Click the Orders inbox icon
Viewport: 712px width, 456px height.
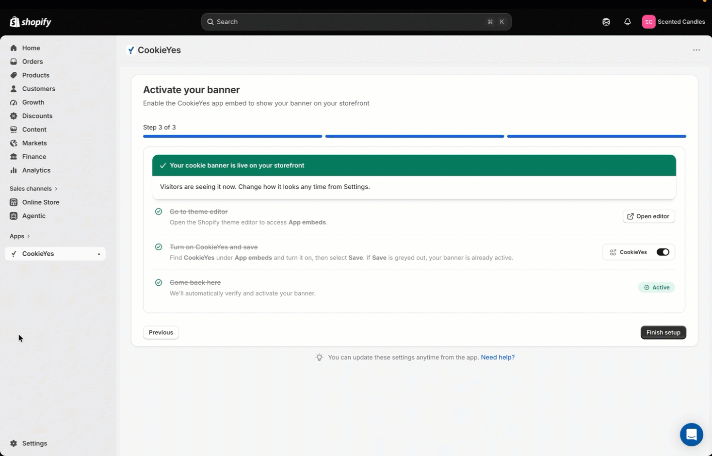point(14,62)
